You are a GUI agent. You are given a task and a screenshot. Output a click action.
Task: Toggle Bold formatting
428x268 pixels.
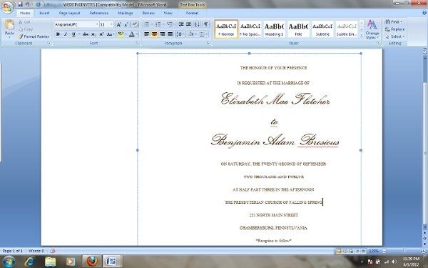pyautogui.click(x=58, y=34)
